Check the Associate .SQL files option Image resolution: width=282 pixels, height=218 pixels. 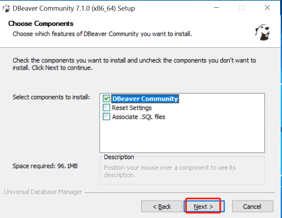click(106, 117)
